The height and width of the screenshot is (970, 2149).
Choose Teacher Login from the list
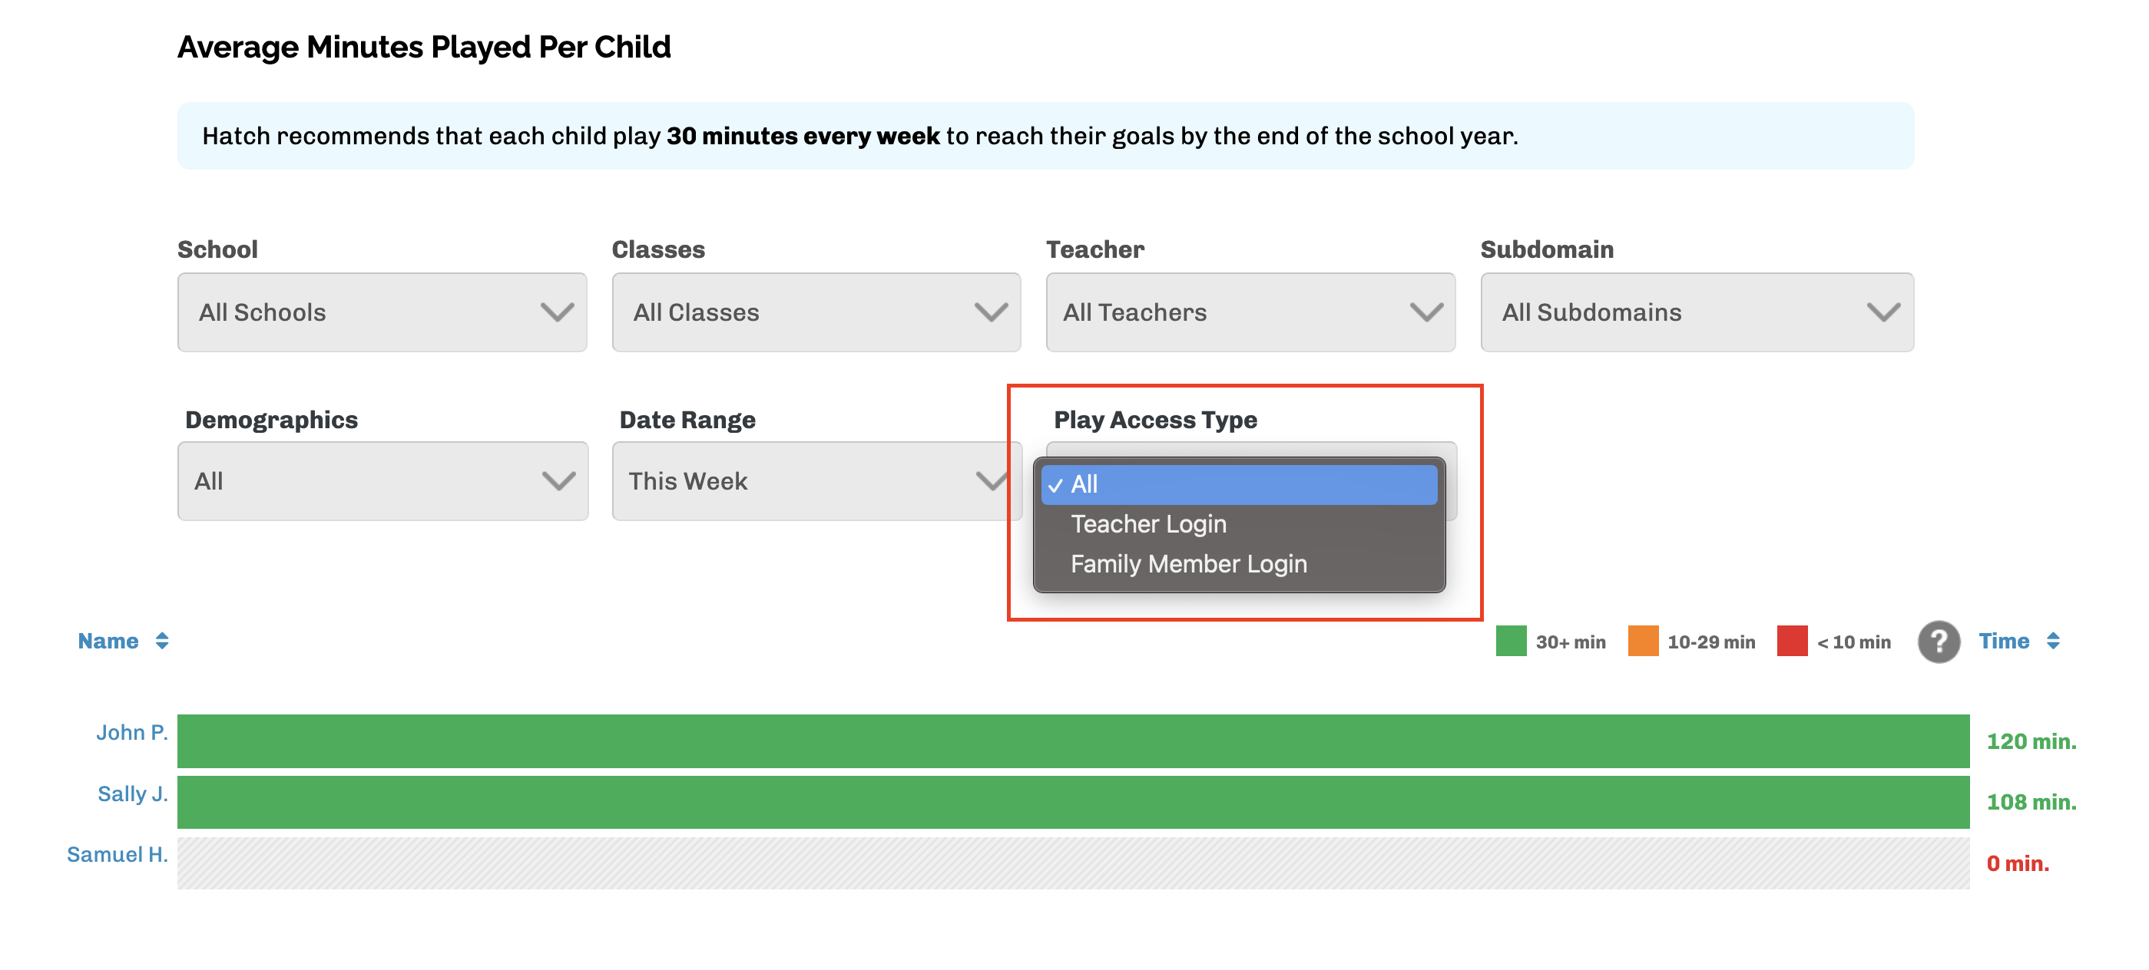click(1148, 523)
